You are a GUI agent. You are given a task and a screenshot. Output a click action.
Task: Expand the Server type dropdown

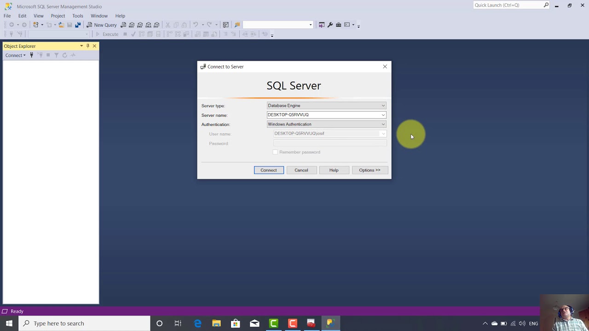tap(383, 106)
